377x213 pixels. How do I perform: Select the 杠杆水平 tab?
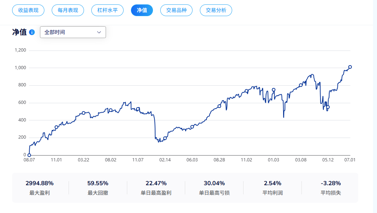[107, 10]
